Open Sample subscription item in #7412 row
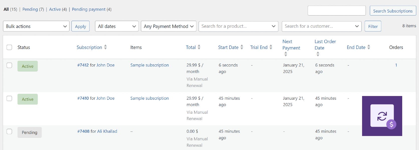The image size is (419, 150). point(149,65)
